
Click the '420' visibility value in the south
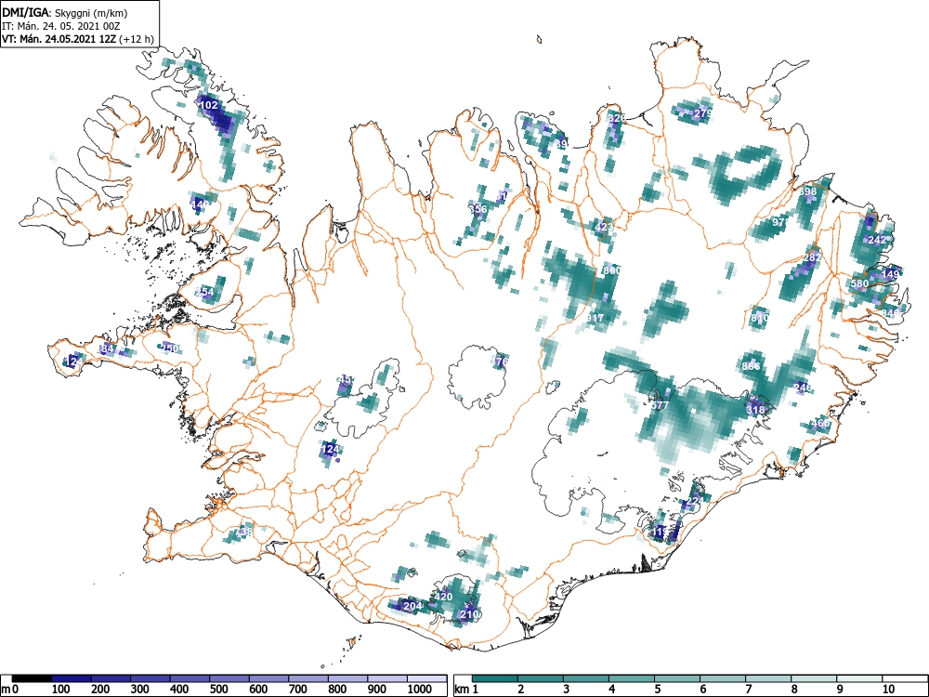(444, 597)
